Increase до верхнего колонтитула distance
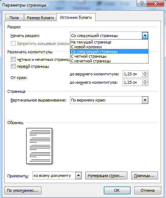 tap(145, 73)
